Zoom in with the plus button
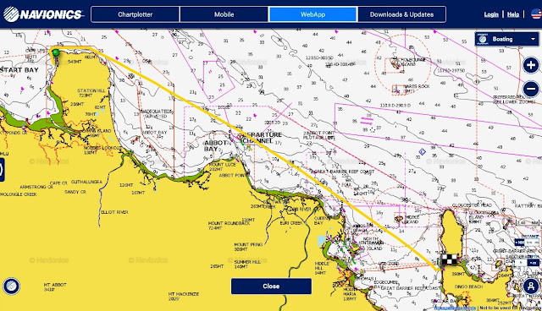542x311 pixels. [x=531, y=65]
